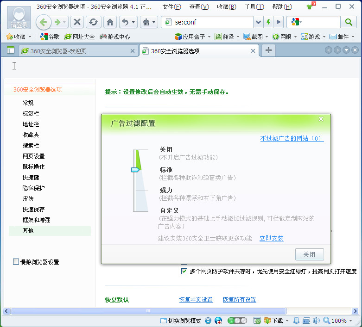Set filter level to 自定义
Viewport: 362px width, 327px height.
pyautogui.click(x=170, y=210)
